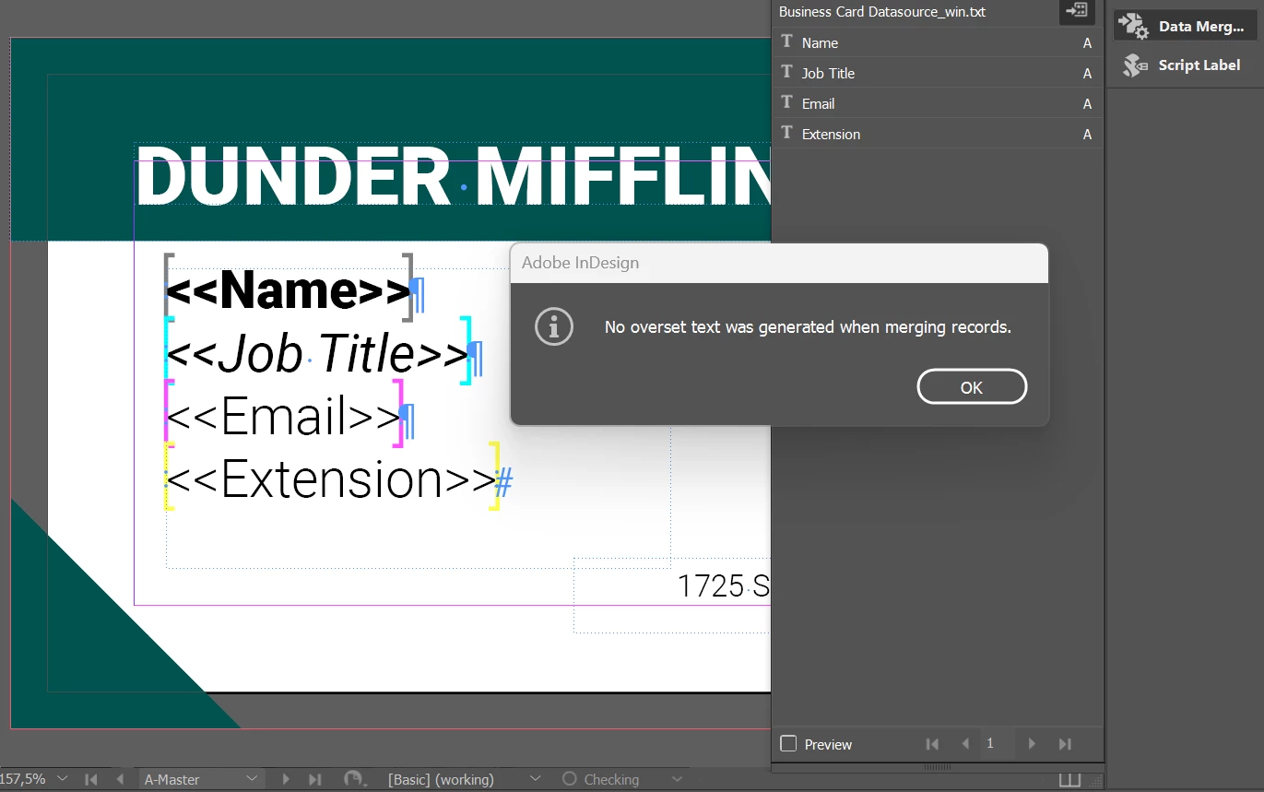Click the status bar open options icon
The width and height of the screenshot is (1264, 792).
coord(354,779)
